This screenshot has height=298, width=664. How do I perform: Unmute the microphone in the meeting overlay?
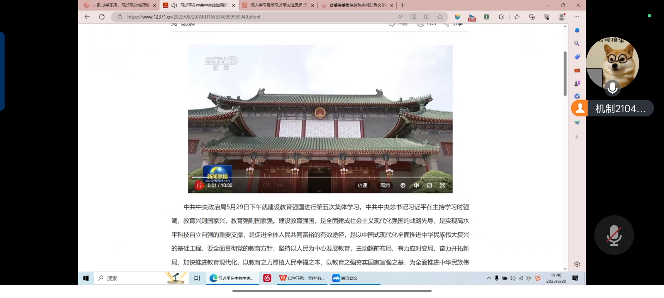614,235
